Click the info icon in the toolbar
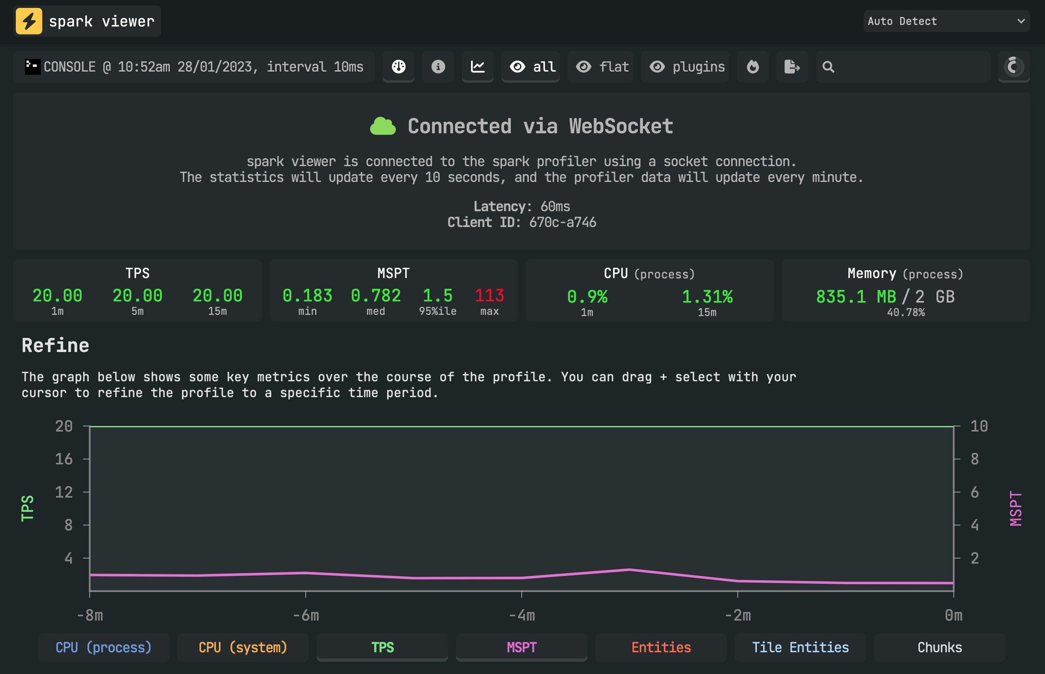Image resolution: width=1045 pixels, height=674 pixels. [438, 66]
